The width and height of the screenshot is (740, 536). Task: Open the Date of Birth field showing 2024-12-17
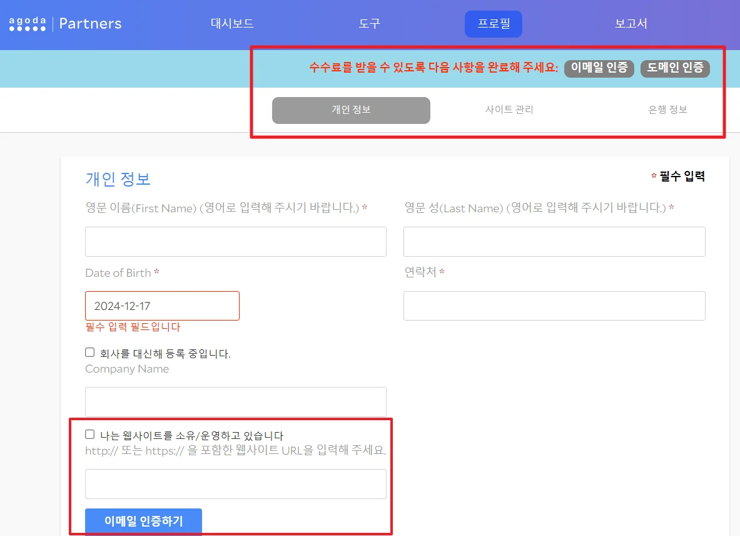coord(162,306)
